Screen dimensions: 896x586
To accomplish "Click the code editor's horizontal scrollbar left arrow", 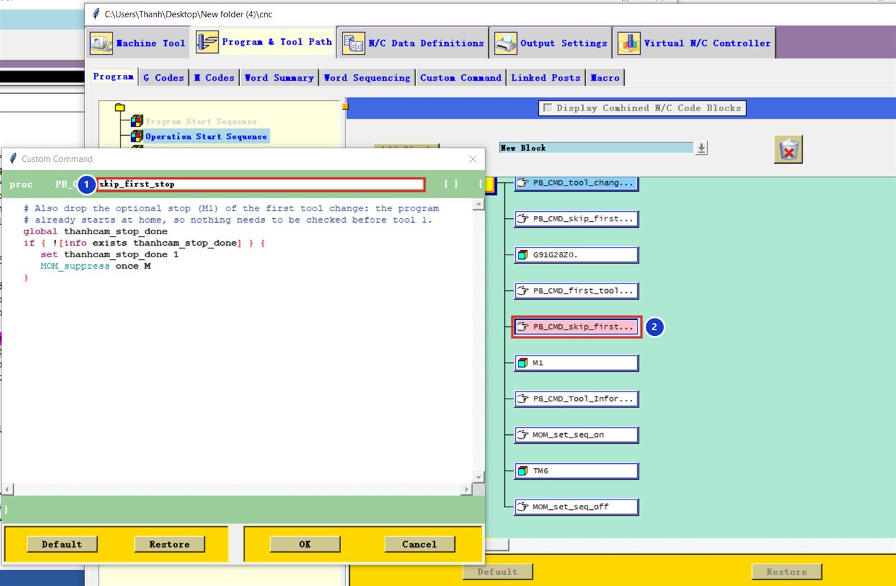I will (7, 489).
